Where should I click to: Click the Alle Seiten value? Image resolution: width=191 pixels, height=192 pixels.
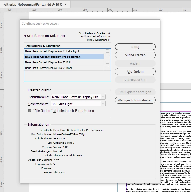click(59, 172)
